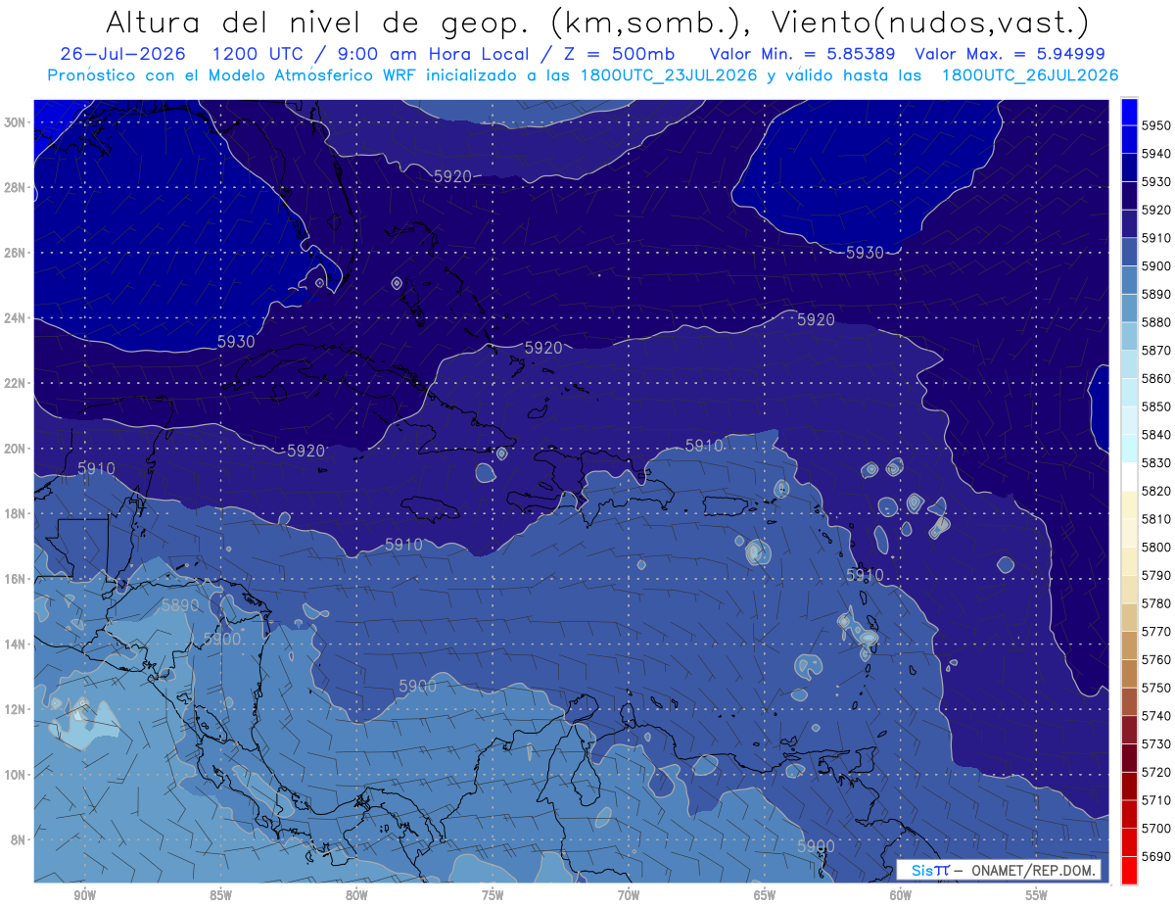Image resolution: width=1175 pixels, height=908 pixels.
Task: Click the 5750 label on the color scale
Action: [x=1155, y=688]
